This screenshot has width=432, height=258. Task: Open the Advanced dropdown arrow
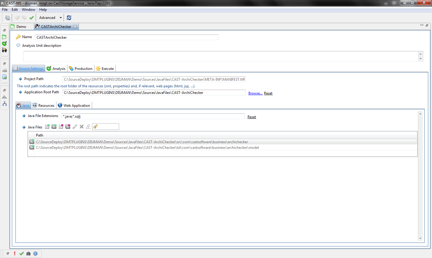[x=61, y=18]
